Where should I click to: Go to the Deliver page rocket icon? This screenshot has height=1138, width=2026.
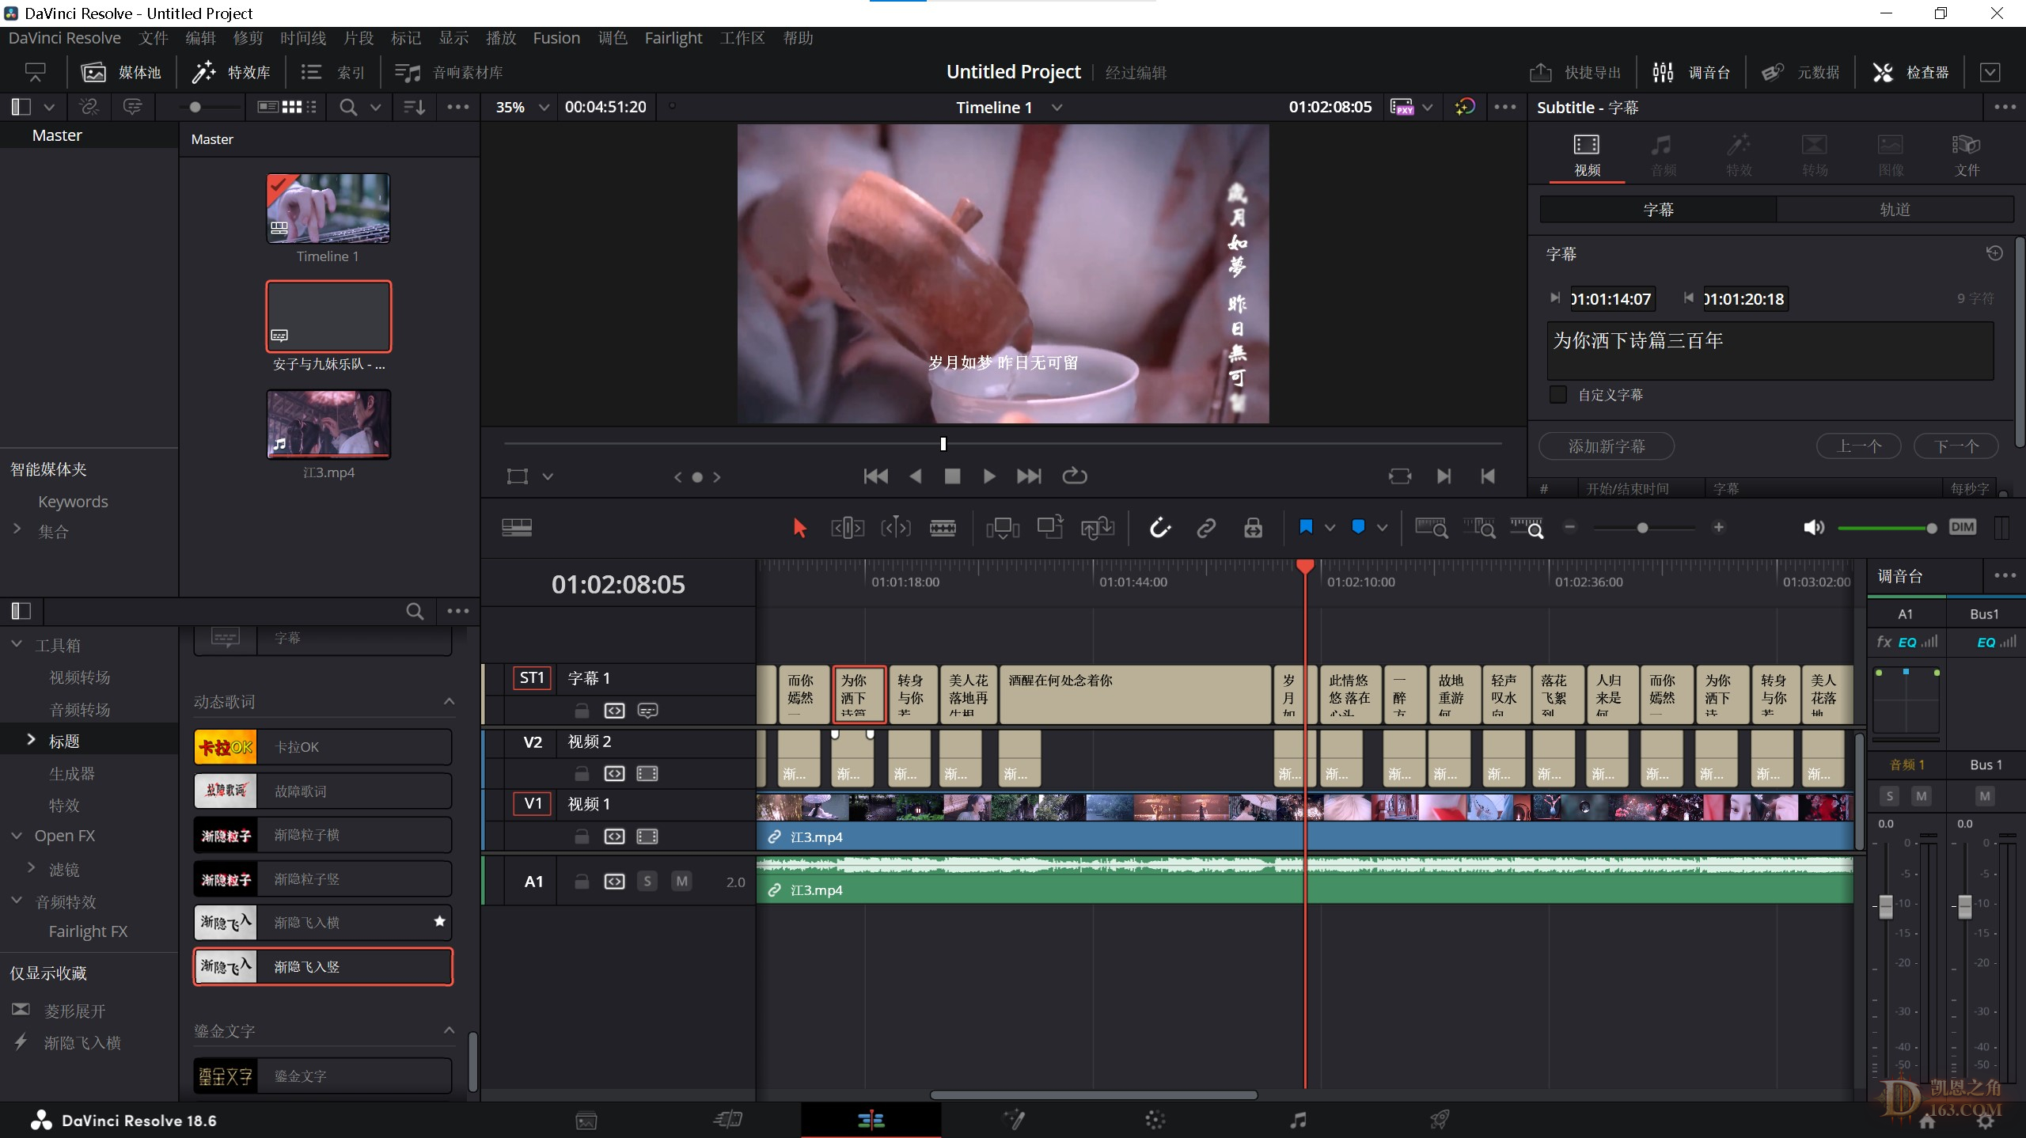click(x=1440, y=1120)
